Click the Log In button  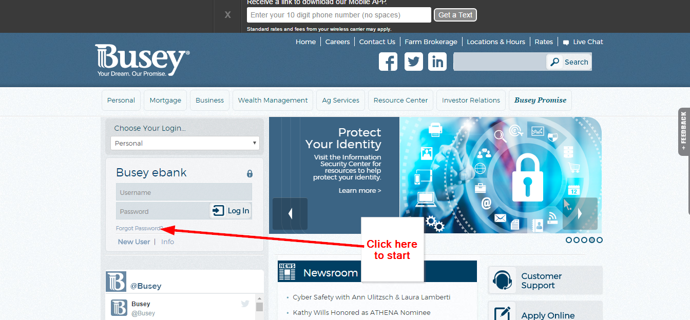coord(231,211)
